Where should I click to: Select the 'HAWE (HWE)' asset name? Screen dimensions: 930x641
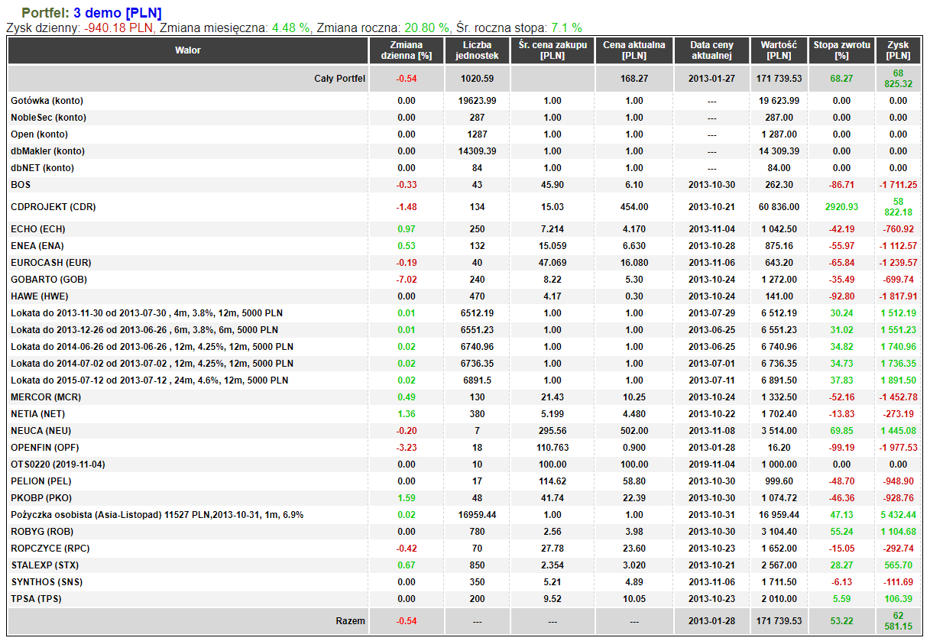pos(40,296)
